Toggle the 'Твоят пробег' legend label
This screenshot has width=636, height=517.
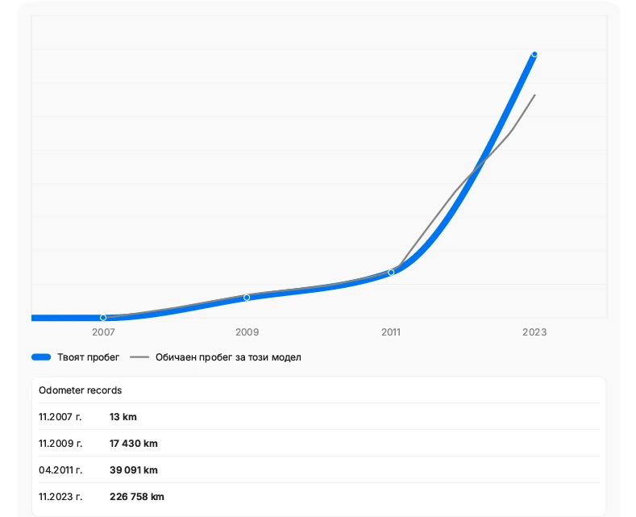tap(88, 357)
